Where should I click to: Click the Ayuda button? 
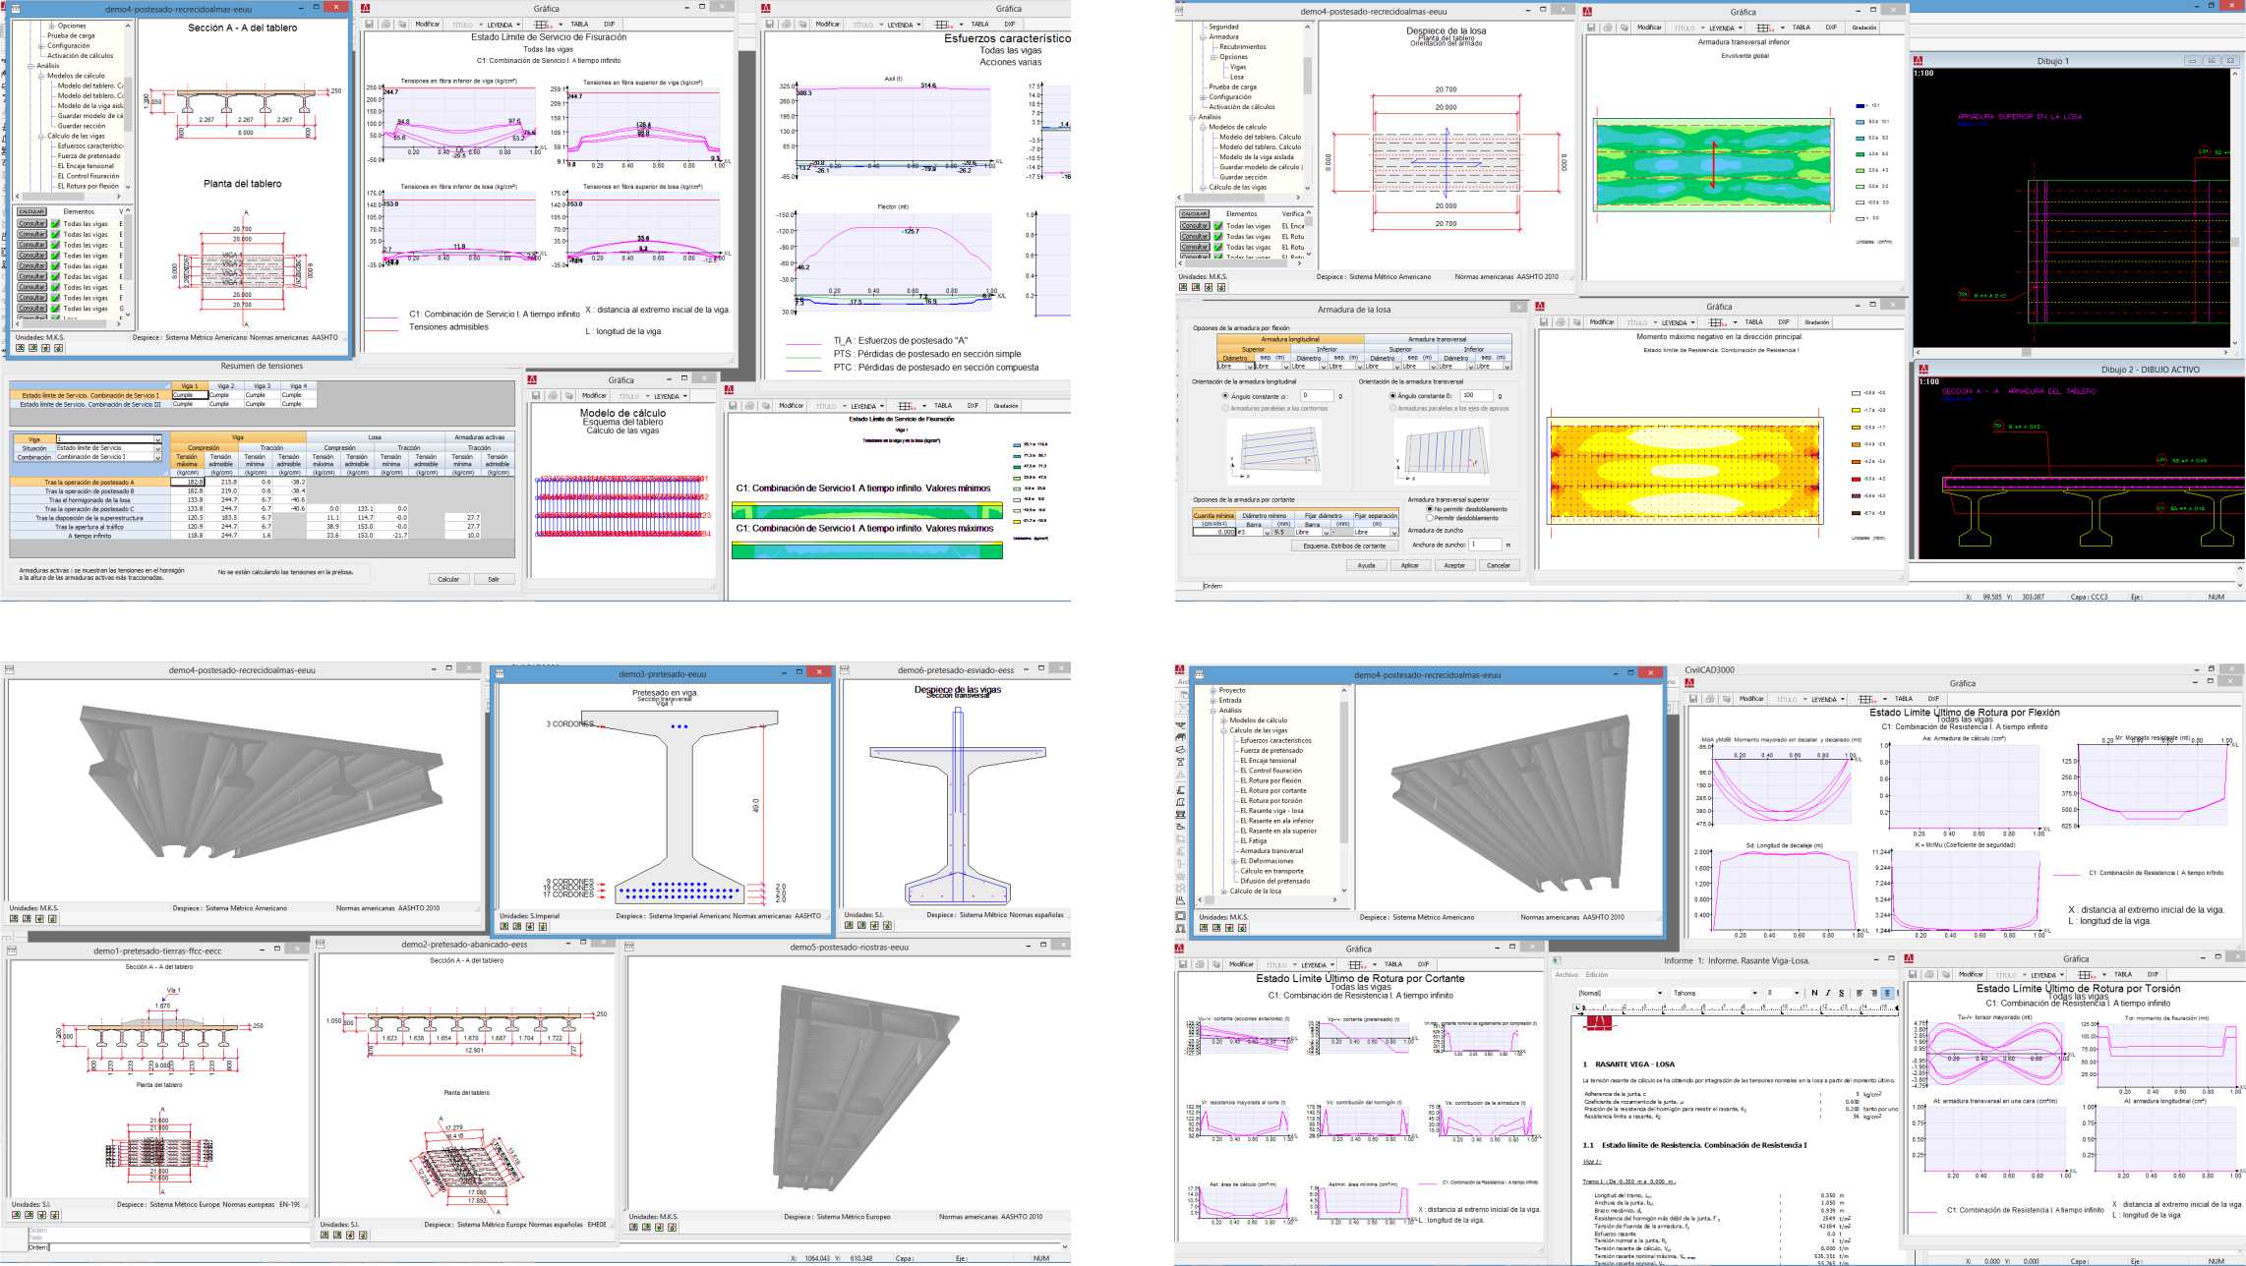coord(1366,565)
